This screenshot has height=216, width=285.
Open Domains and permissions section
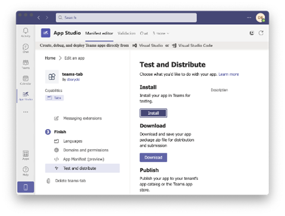tap(85, 150)
